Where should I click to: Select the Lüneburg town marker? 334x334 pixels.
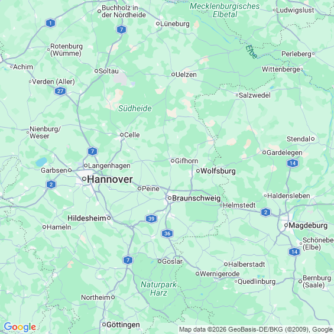click(158, 24)
